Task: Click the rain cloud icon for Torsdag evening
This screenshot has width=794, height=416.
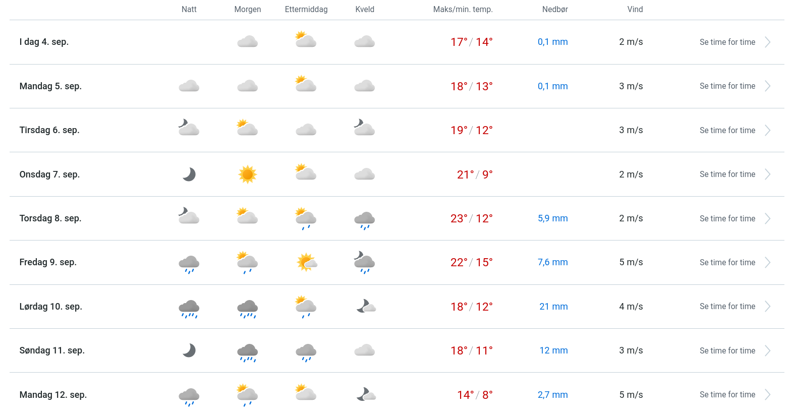Action: pyautogui.click(x=365, y=220)
